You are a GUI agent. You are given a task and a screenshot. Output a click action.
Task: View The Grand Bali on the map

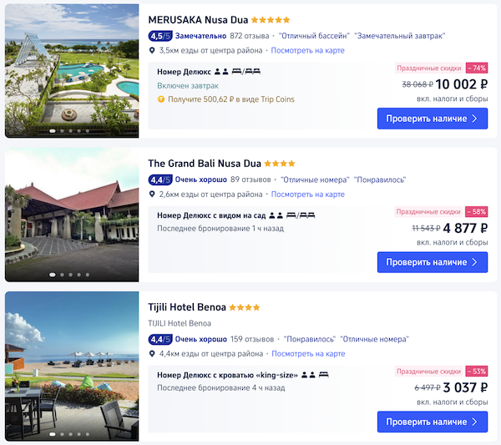[x=307, y=195]
